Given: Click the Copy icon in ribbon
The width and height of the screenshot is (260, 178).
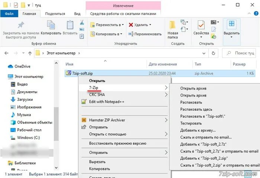Looking at the screenshot, I should [51, 25].
